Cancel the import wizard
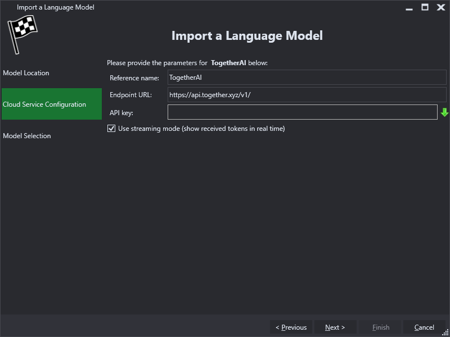 424,327
